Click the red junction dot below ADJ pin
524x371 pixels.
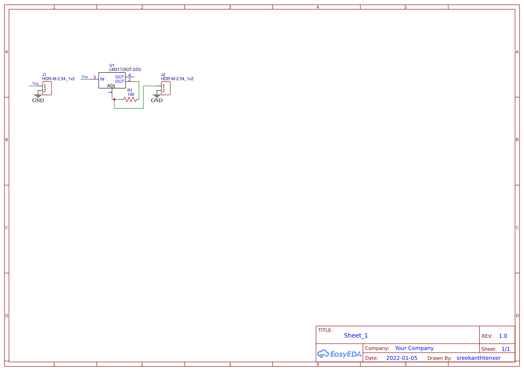pyautogui.click(x=114, y=99)
